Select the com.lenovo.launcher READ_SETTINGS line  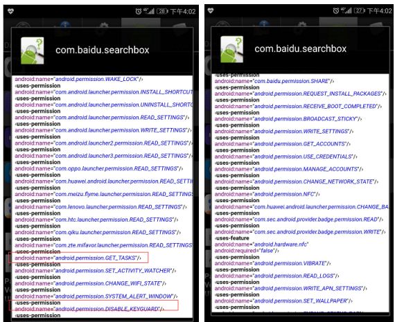(100, 207)
